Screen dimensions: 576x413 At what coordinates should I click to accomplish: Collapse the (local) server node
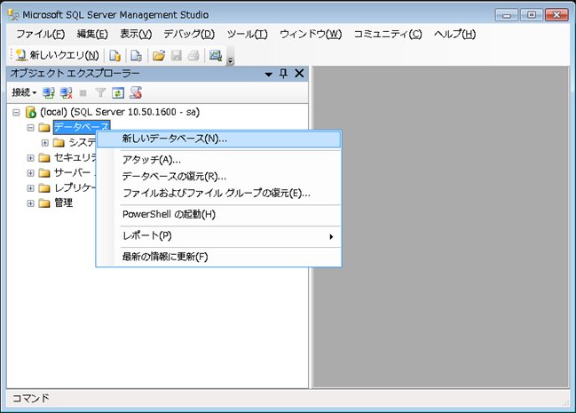click(x=16, y=112)
